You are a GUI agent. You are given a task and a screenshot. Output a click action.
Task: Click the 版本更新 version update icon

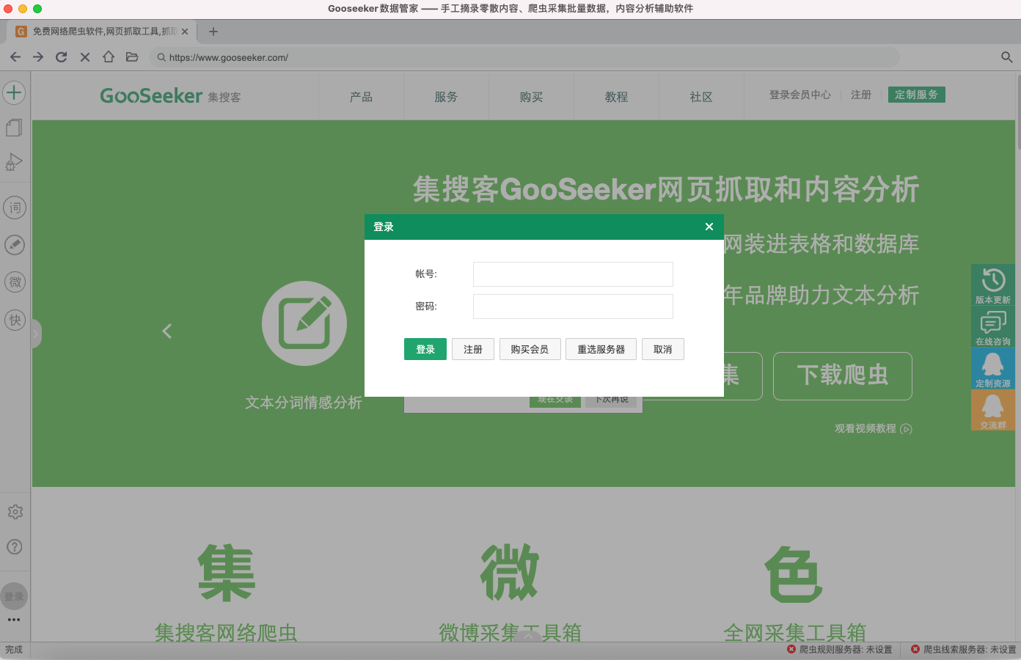(993, 285)
